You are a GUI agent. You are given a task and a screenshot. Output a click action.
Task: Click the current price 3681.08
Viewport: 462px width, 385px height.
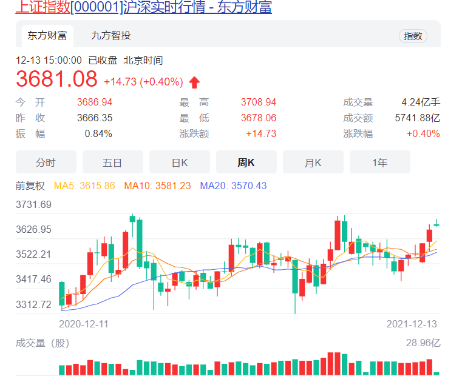[56, 79]
